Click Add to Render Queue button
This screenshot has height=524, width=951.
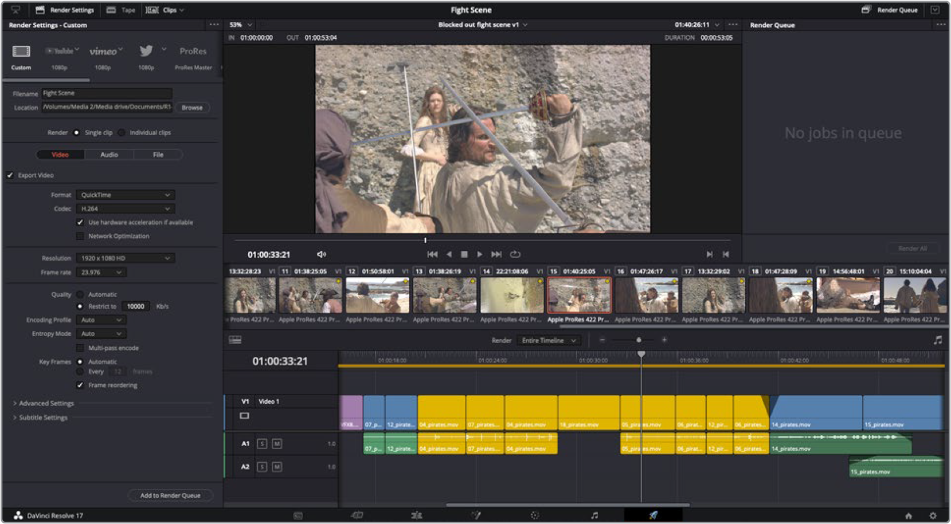pos(170,496)
